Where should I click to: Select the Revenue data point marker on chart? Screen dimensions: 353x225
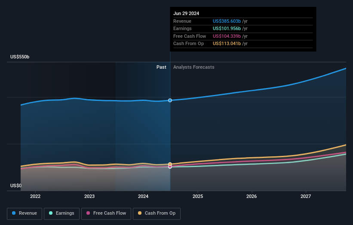(170, 100)
